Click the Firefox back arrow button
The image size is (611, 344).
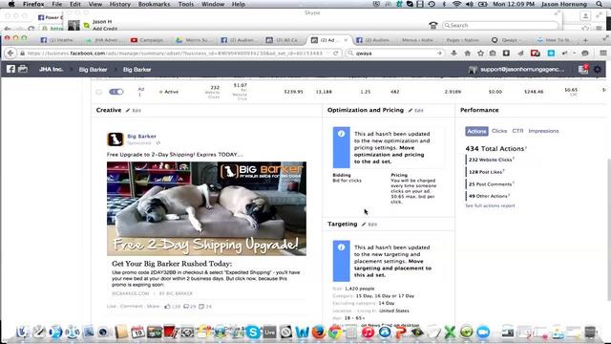click(11, 54)
